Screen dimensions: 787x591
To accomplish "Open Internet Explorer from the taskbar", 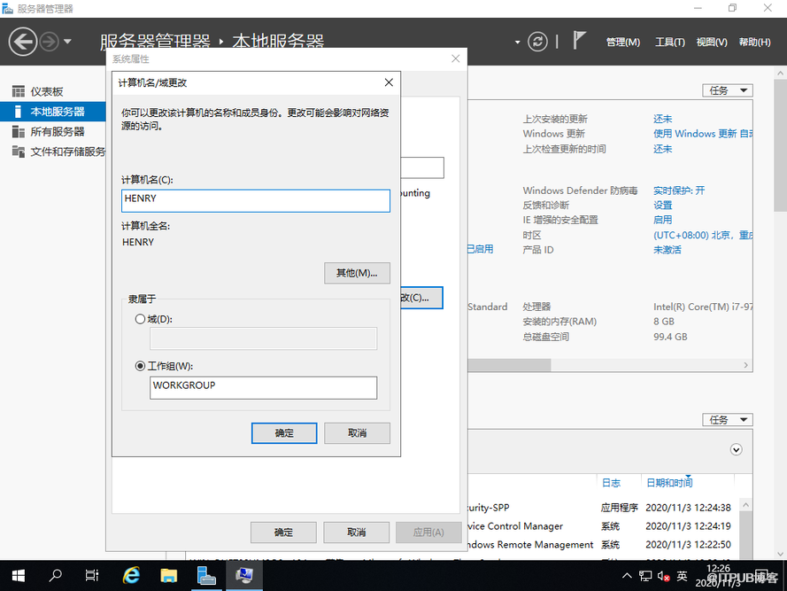I will coord(132,576).
